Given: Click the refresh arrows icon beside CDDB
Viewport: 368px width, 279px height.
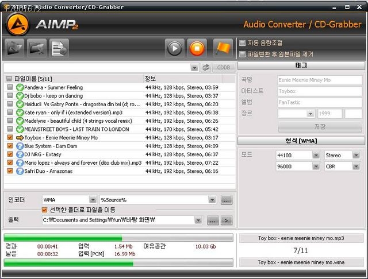Looking at the screenshot, I should coord(206,68).
